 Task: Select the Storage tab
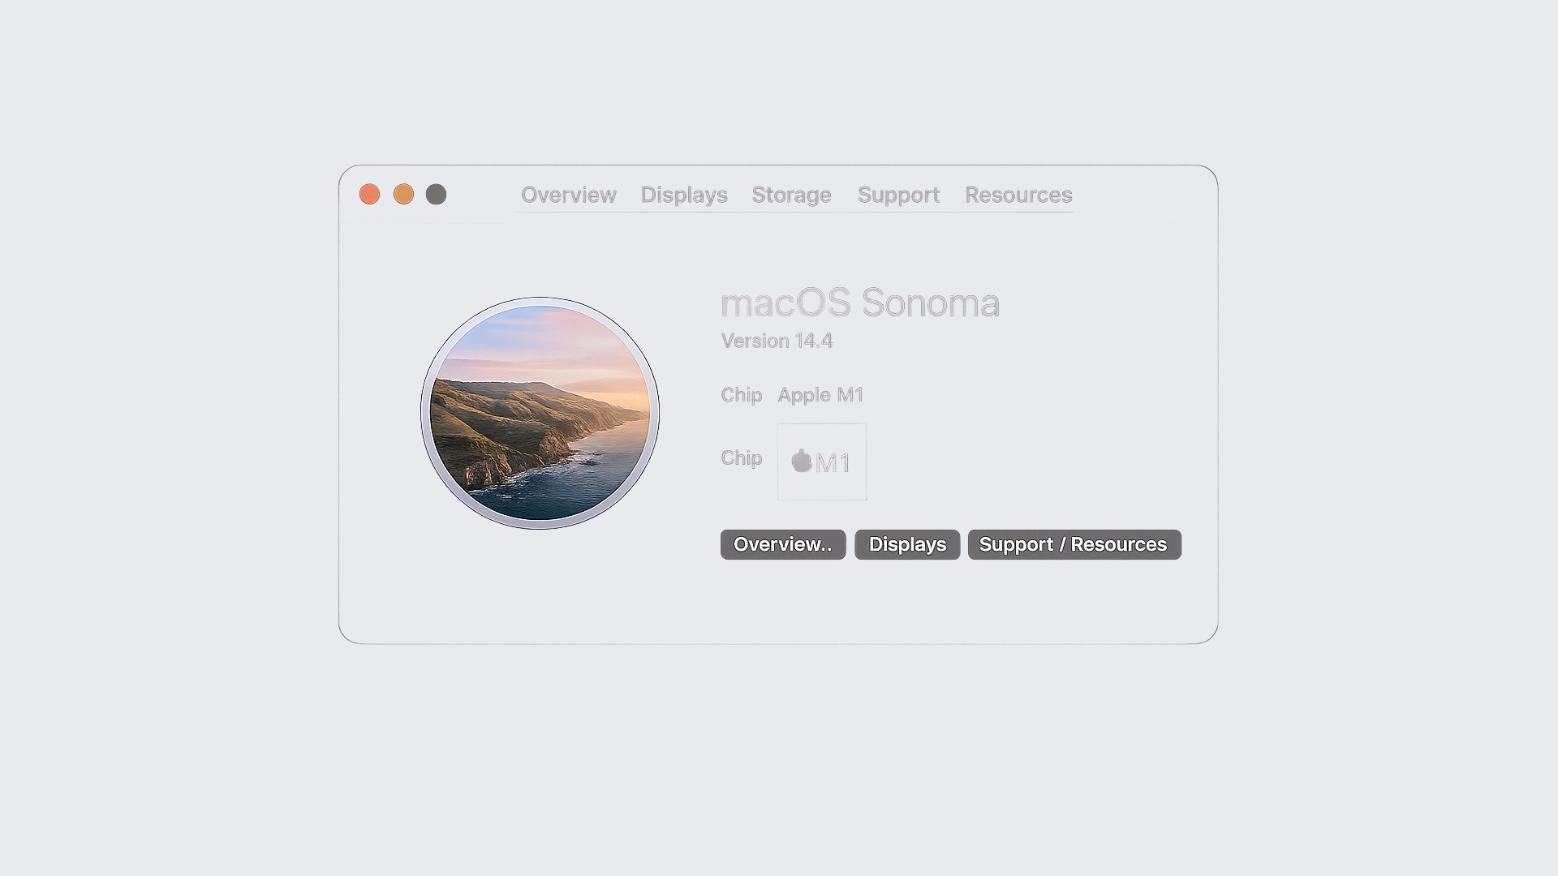click(x=791, y=195)
